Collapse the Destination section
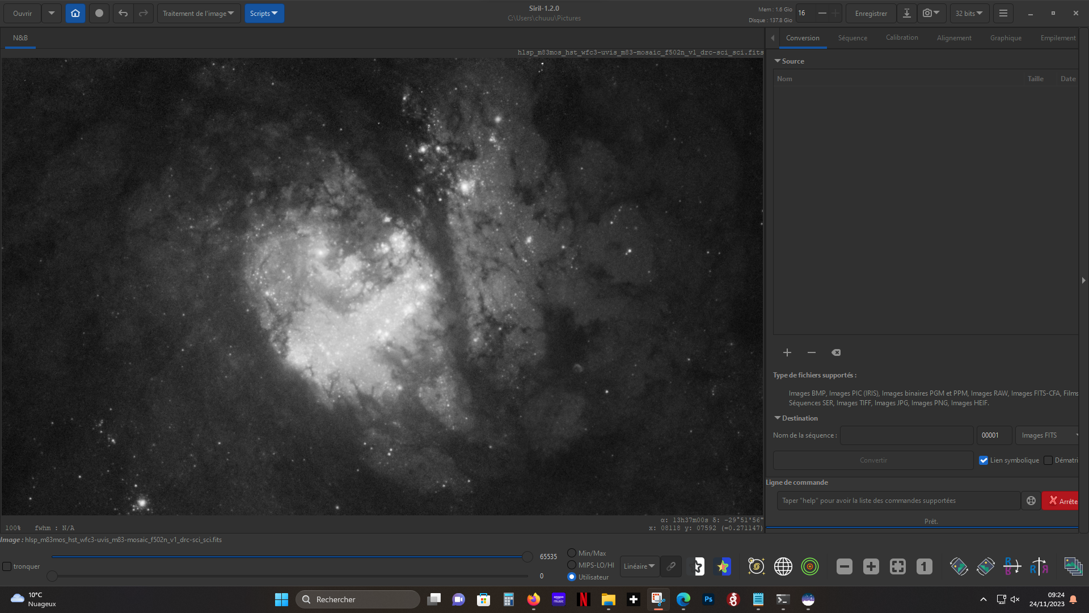The height and width of the screenshot is (613, 1089). (778, 418)
